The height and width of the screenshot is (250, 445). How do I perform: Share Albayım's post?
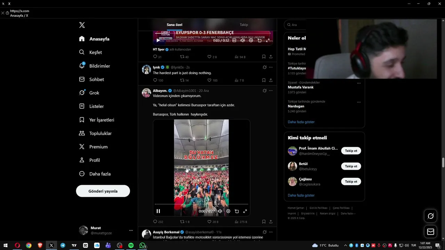(271, 222)
